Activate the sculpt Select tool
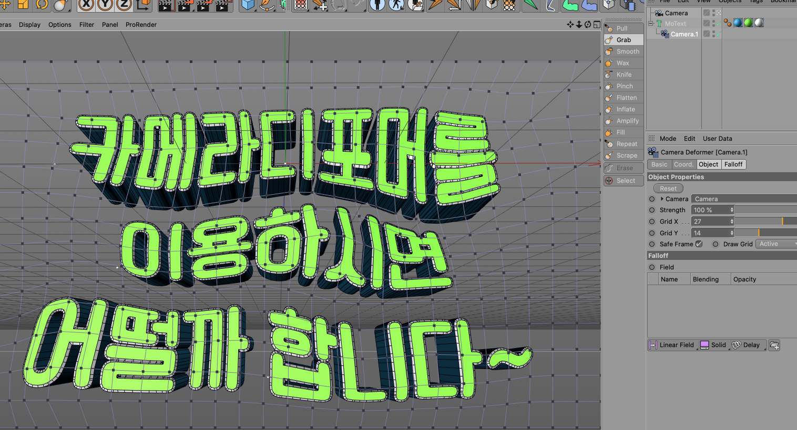This screenshot has height=430, width=797. pyautogui.click(x=624, y=181)
